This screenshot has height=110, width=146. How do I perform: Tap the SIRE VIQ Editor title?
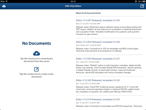coord(73,6)
